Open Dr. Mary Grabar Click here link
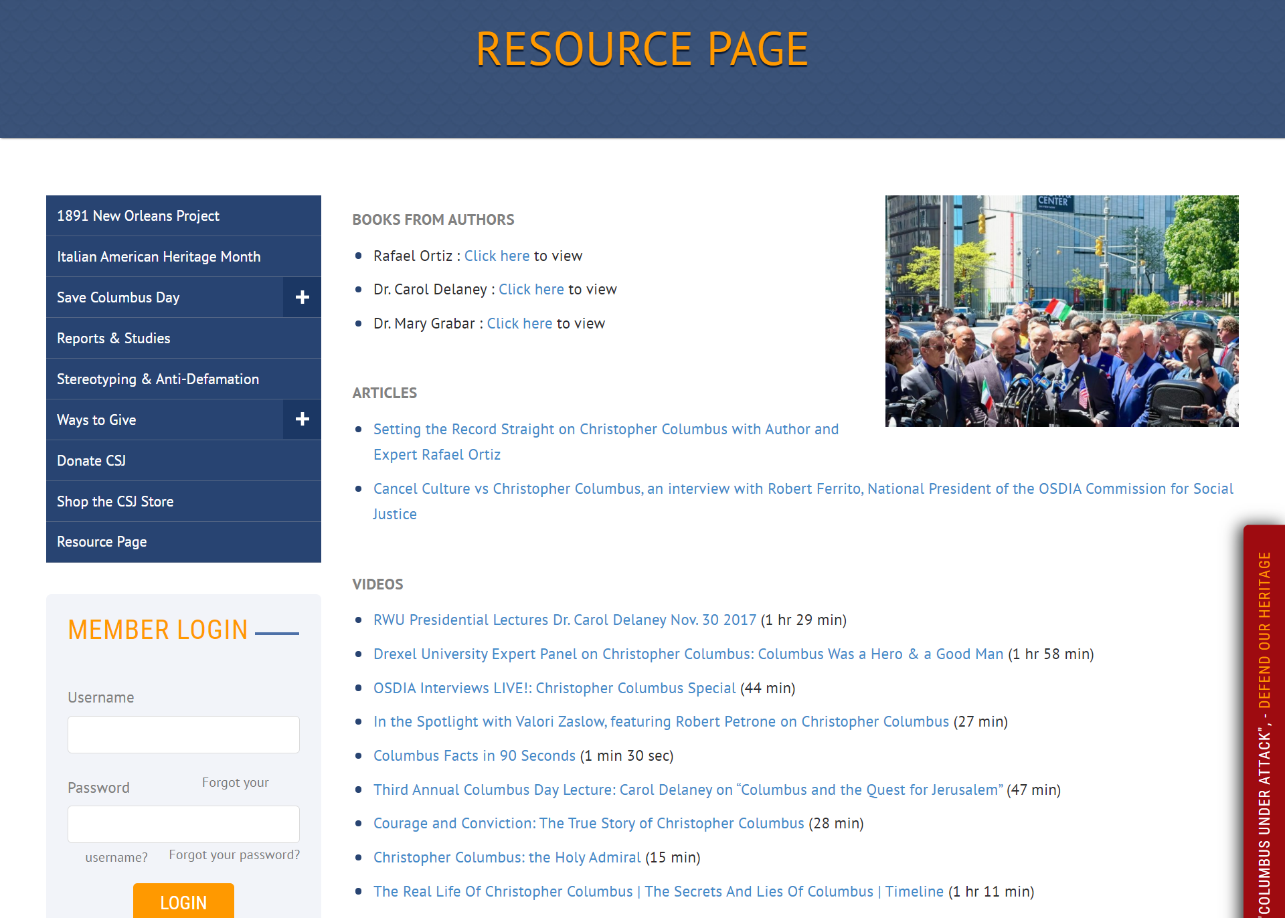Image resolution: width=1285 pixels, height=918 pixels. pyautogui.click(x=519, y=324)
